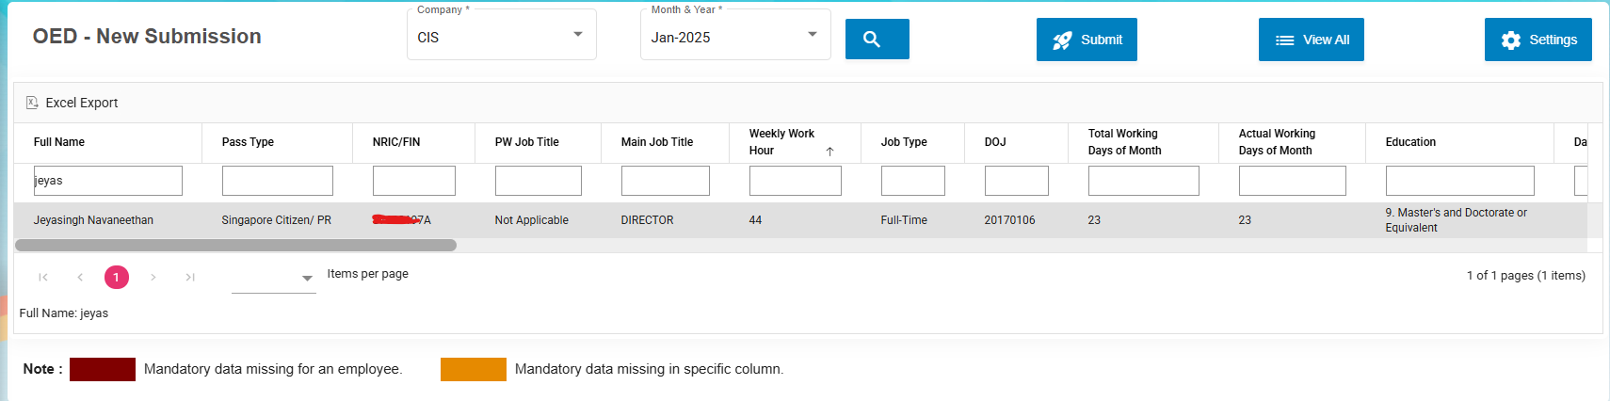This screenshot has height=401, width=1610.
Task: Select the Jeyasingh Navaneethan row
Action: [x=94, y=220]
